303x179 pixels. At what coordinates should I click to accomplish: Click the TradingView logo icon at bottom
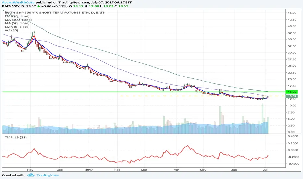click(31, 175)
